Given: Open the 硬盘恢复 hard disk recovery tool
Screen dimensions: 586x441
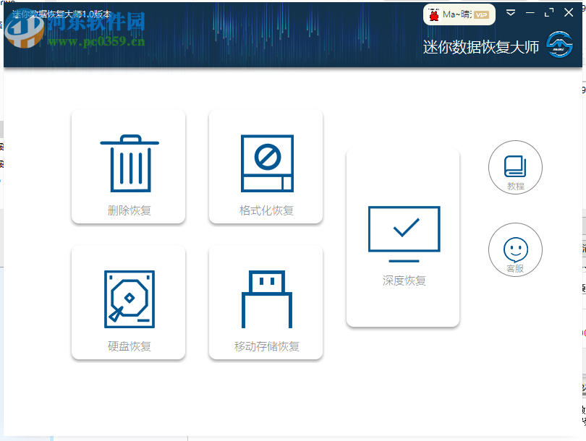Looking at the screenshot, I should click(x=128, y=301).
